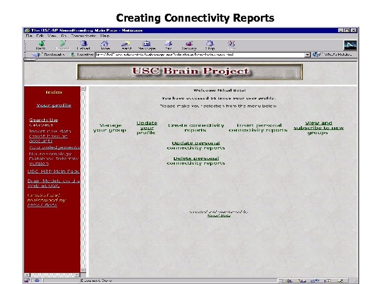This screenshot has width=378, height=284.
Task: Stop loading with the Stop button
Action: (x=232, y=45)
